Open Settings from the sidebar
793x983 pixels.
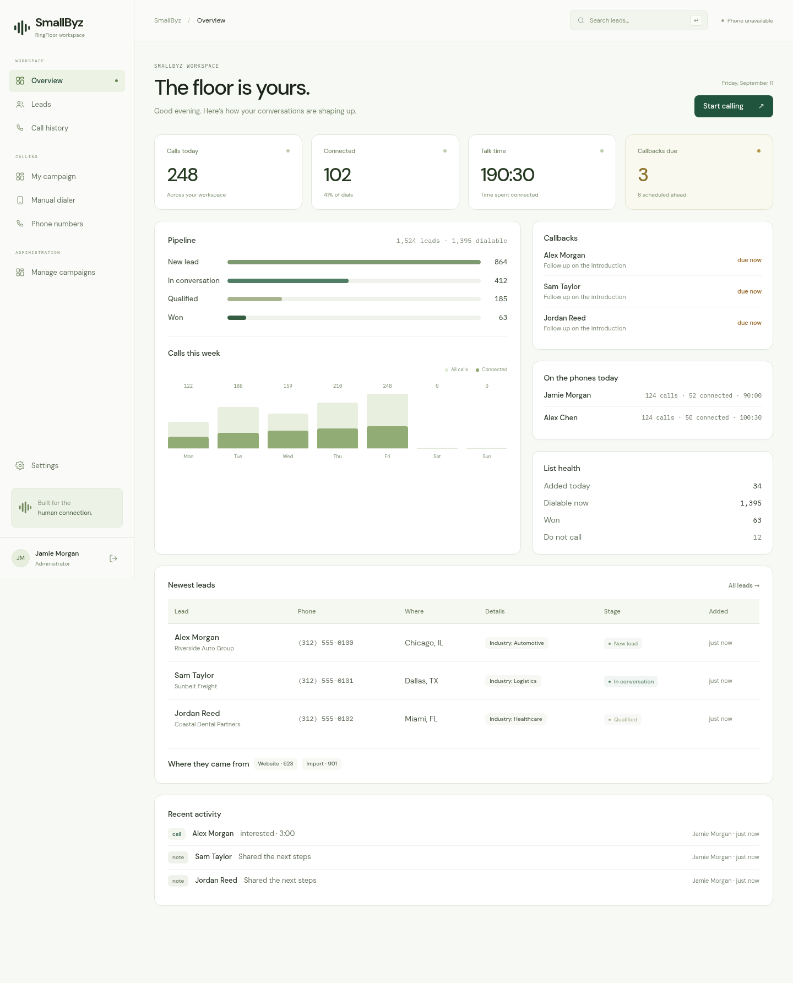click(x=67, y=466)
